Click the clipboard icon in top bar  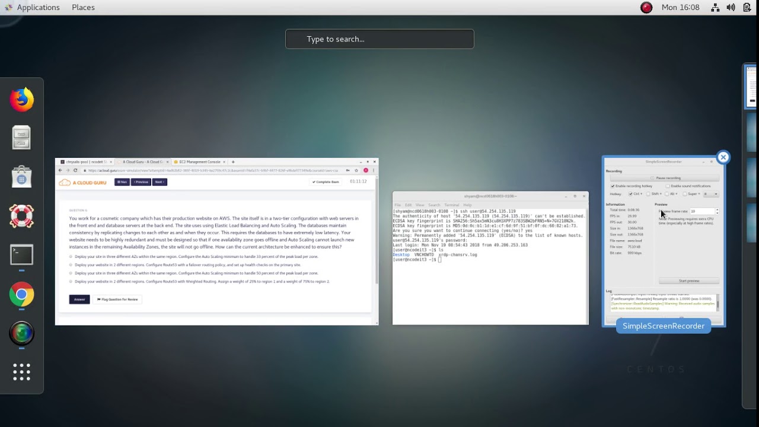pyautogui.click(x=747, y=7)
